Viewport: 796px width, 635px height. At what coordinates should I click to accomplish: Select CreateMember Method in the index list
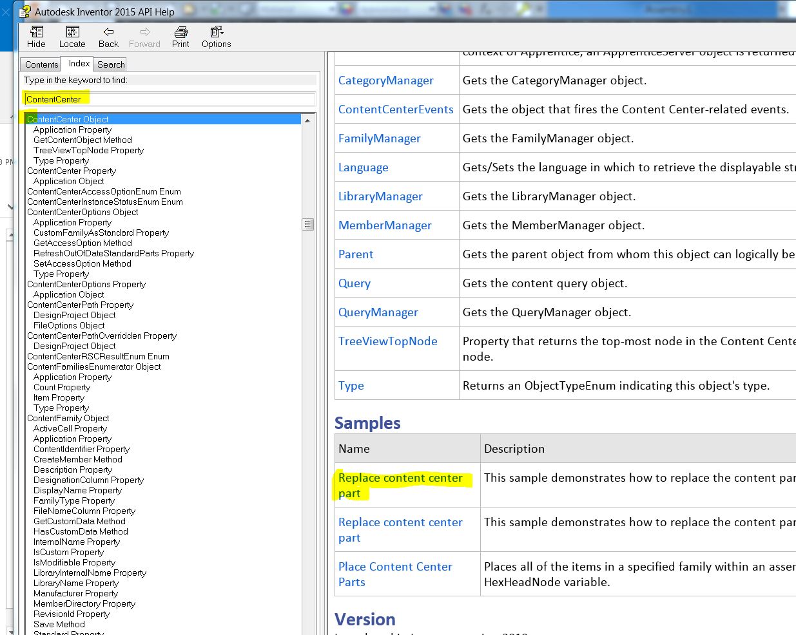pyautogui.click(x=78, y=459)
